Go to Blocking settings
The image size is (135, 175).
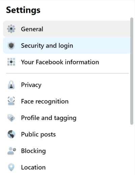pyautogui.click(x=67, y=151)
